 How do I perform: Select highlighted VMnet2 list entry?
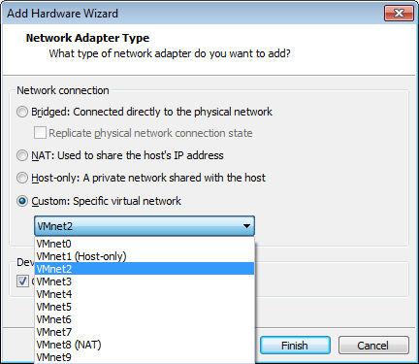pos(145,269)
